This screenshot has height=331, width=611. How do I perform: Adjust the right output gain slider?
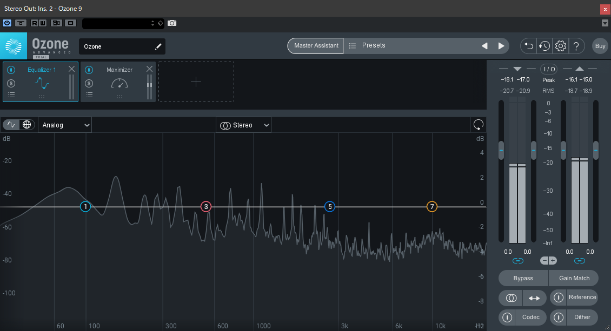point(595,150)
